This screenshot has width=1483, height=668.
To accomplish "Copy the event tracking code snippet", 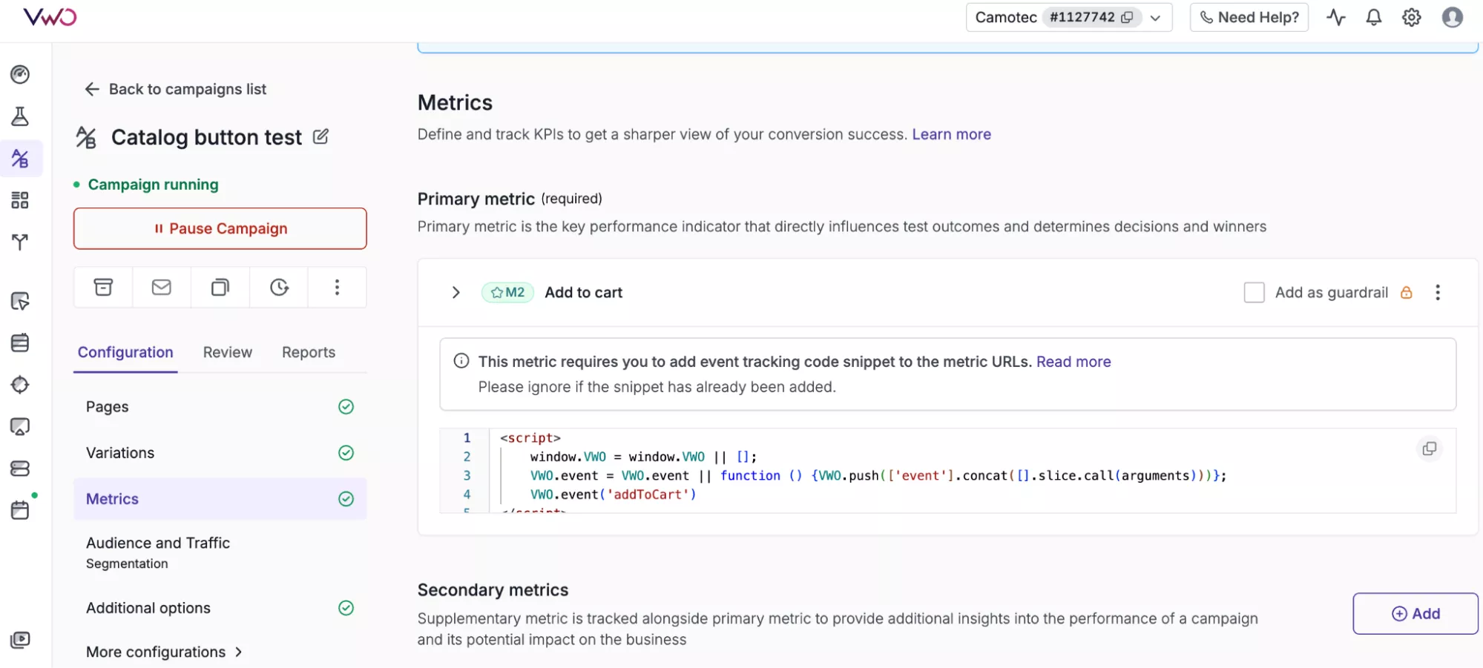I will (x=1429, y=449).
